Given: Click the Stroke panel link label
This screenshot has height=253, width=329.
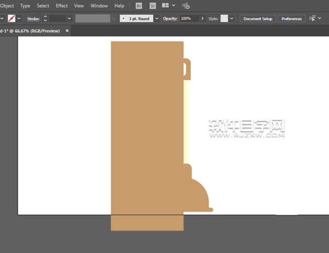Looking at the screenshot, I should point(33,19).
